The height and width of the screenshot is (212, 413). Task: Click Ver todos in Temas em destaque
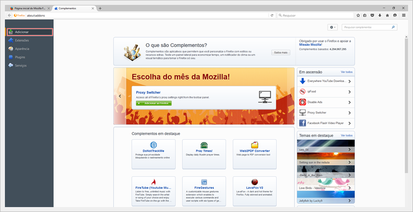346,136
